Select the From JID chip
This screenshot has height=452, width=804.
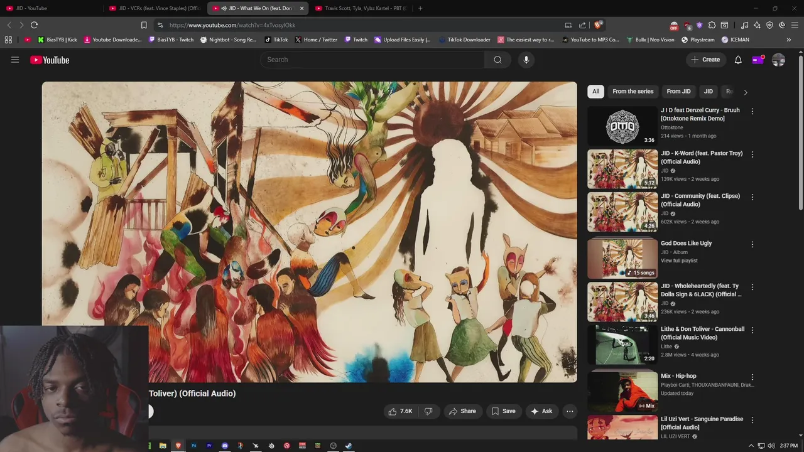pyautogui.click(x=678, y=92)
